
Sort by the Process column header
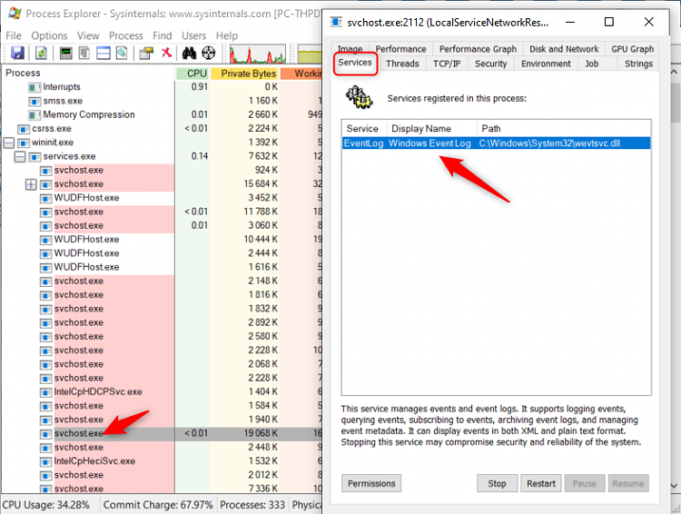[89, 74]
